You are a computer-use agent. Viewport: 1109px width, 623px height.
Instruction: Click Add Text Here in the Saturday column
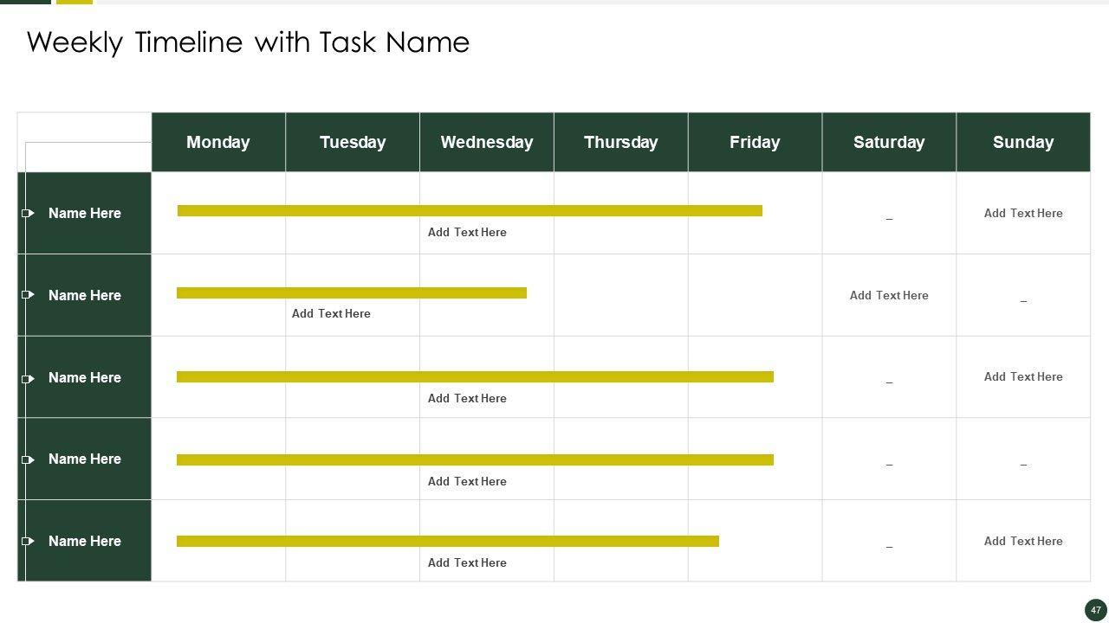coord(889,295)
